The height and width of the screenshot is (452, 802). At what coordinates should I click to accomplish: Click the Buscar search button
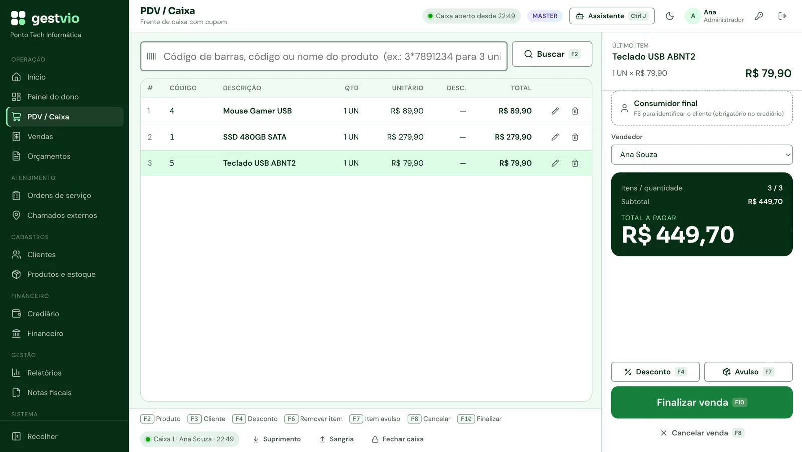click(x=552, y=54)
